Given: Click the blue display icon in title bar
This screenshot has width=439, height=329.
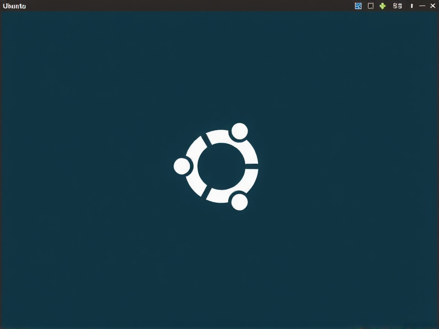Looking at the screenshot, I should (358, 5).
